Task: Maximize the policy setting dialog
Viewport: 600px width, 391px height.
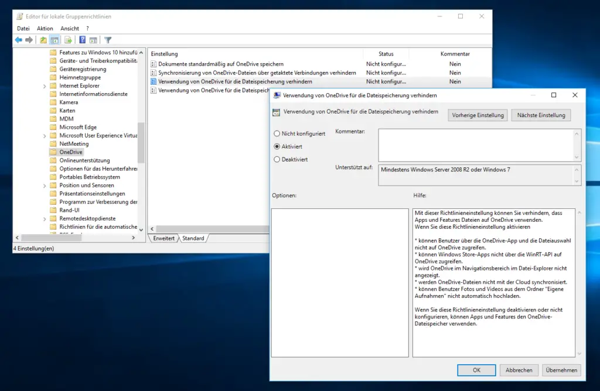Action: click(x=554, y=95)
